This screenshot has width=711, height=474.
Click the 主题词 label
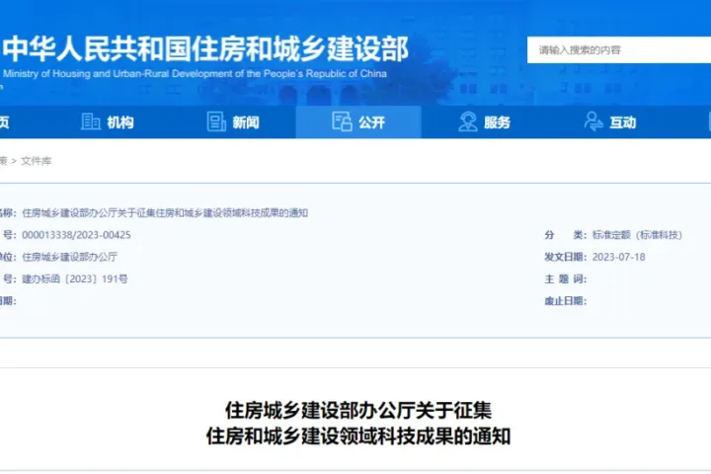coord(566,278)
